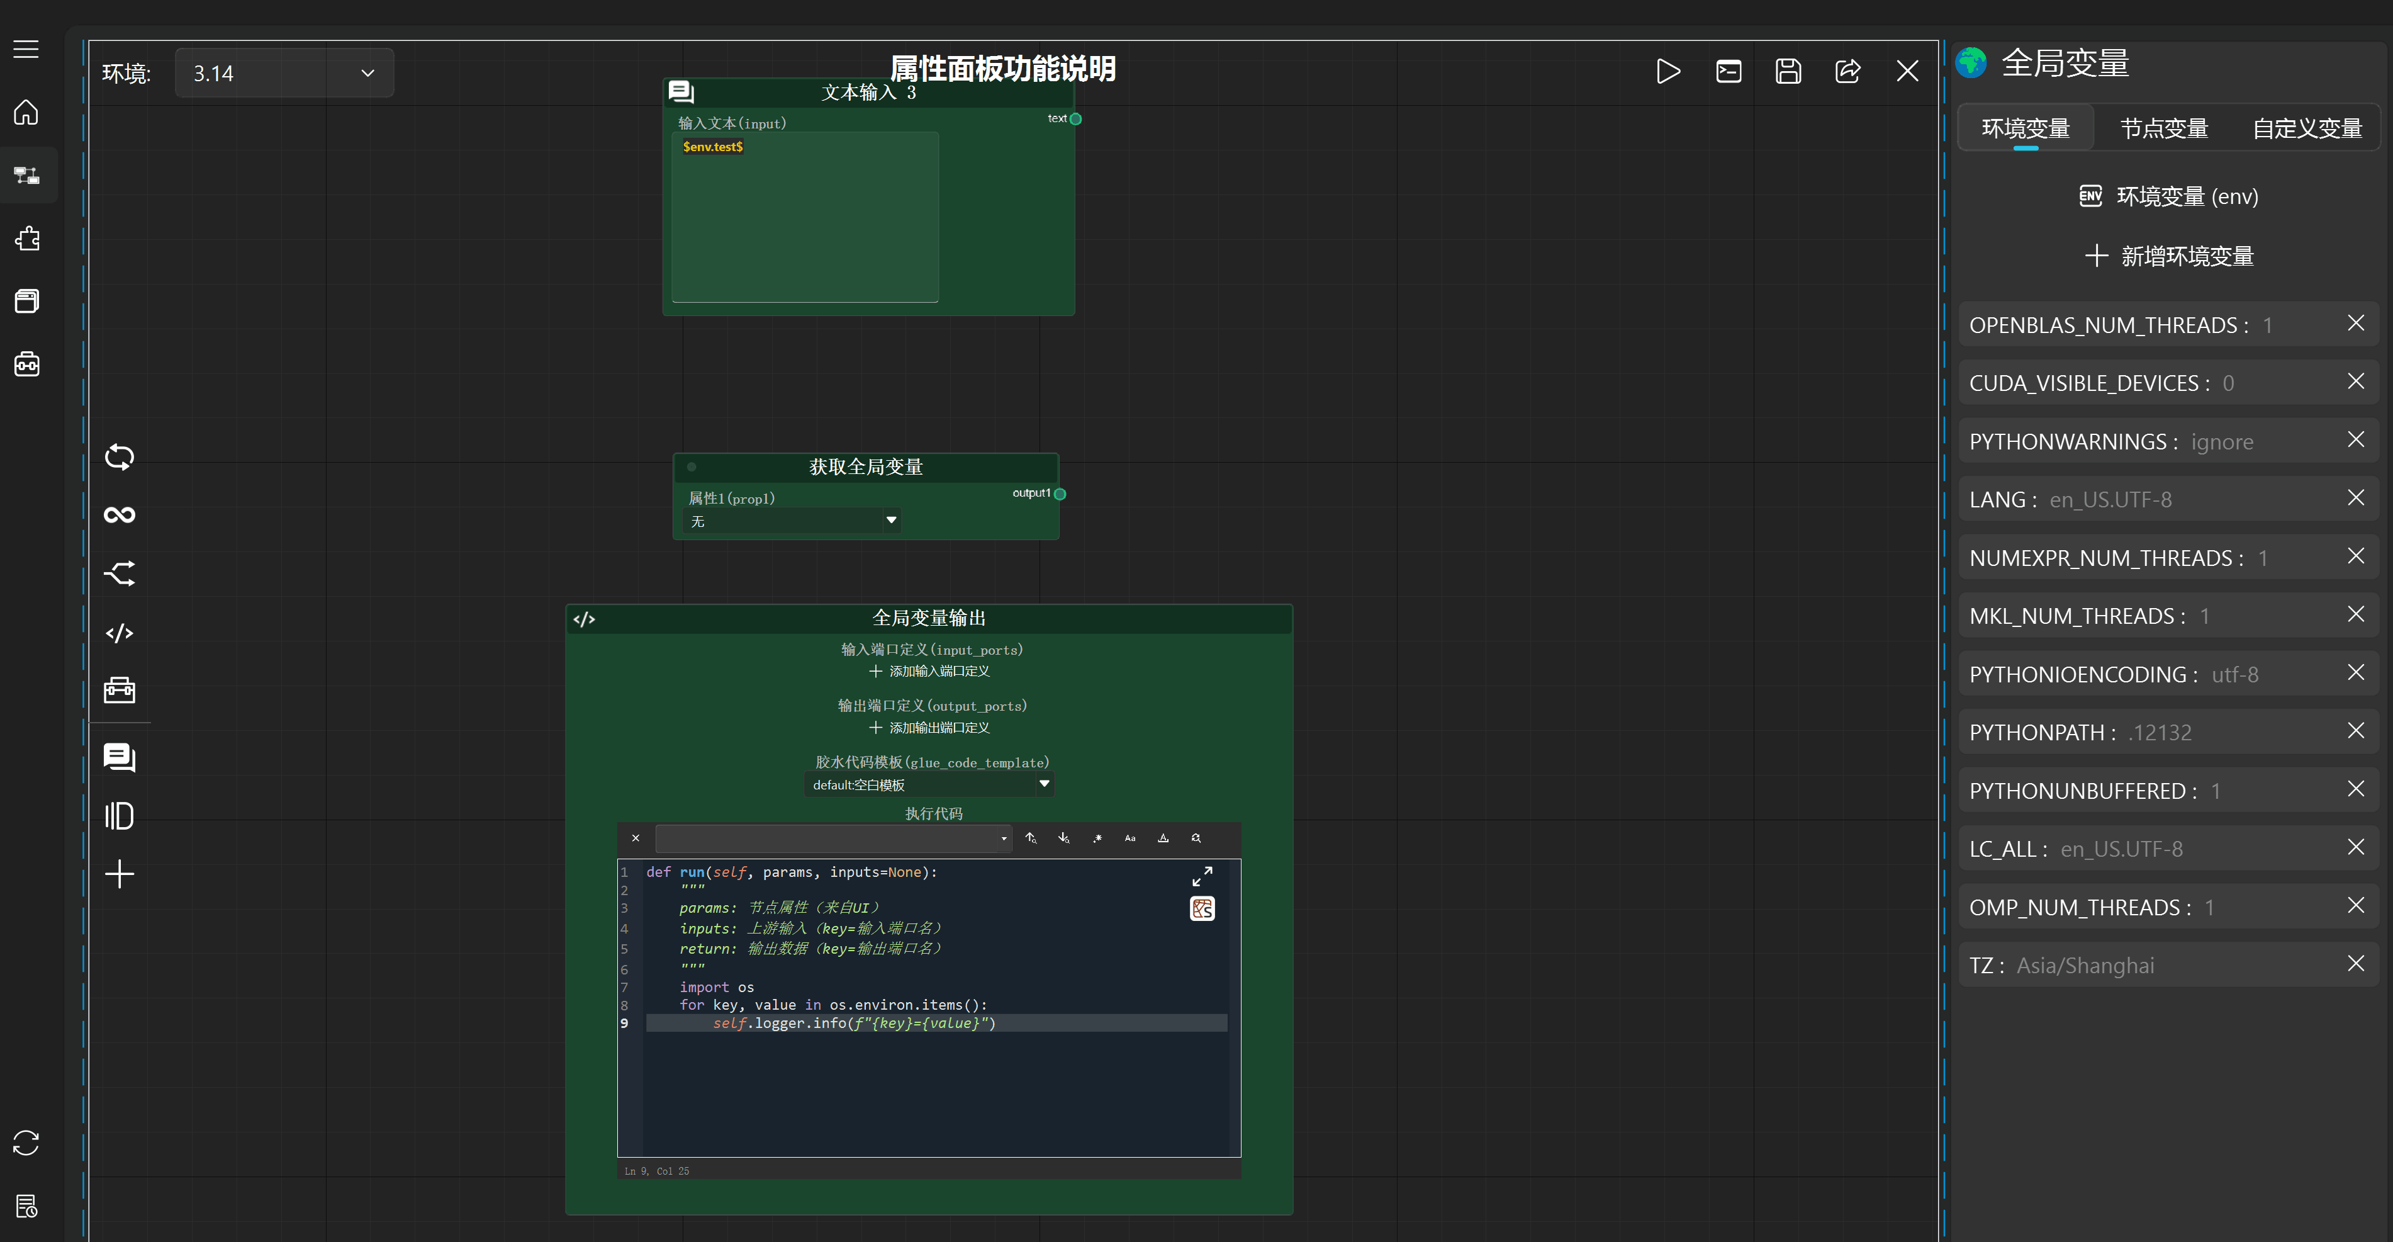Delete the NUMEXPR_NUM_THREADS variable
This screenshot has width=2393, height=1242.
[2356, 556]
